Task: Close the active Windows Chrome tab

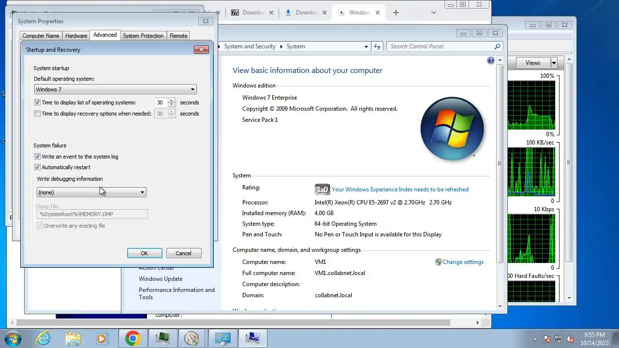Action: click(378, 13)
